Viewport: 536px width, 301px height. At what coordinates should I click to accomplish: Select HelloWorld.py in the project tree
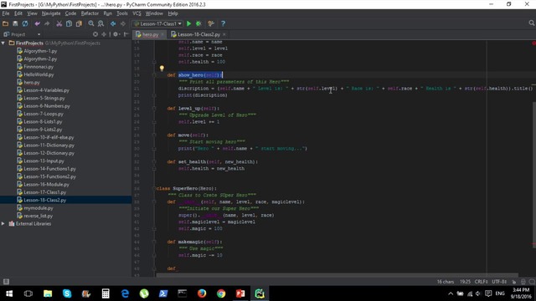pos(39,74)
